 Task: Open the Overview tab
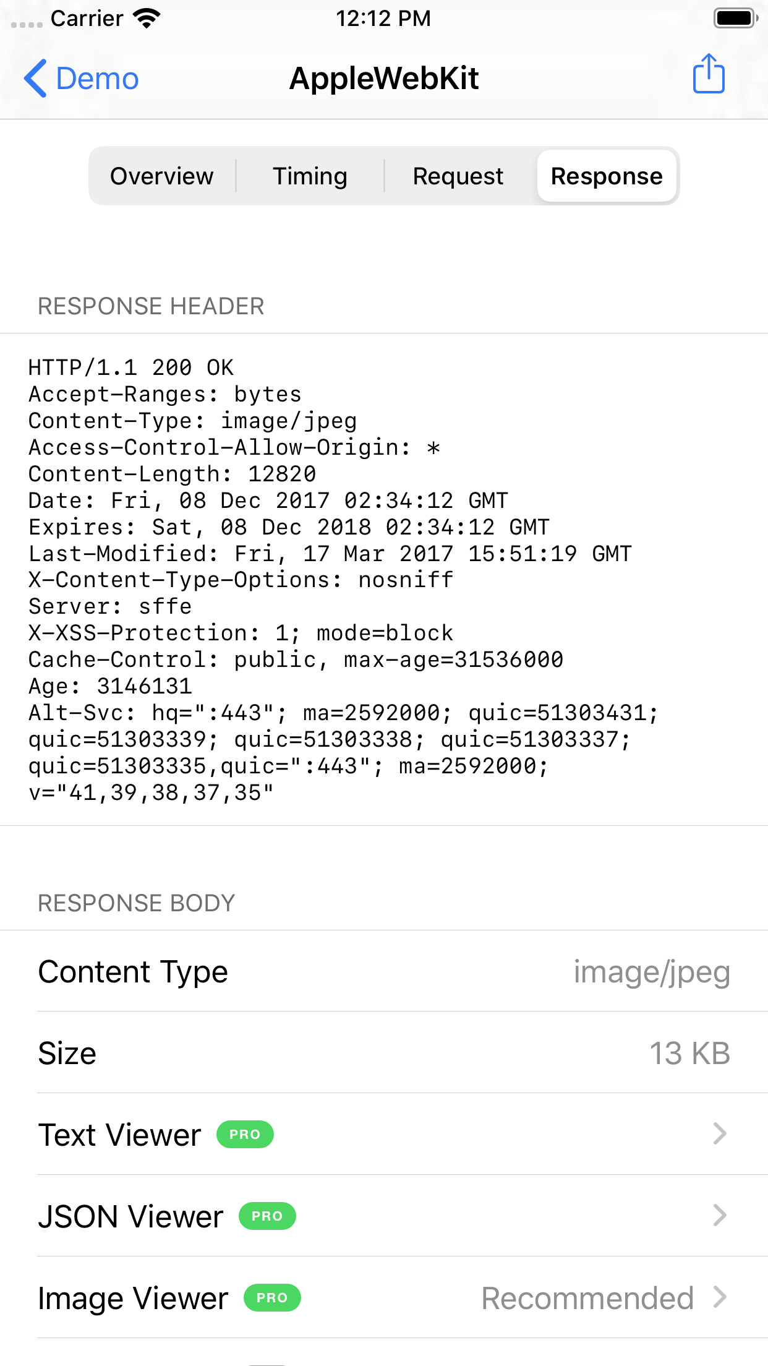[x=161, y=176]
